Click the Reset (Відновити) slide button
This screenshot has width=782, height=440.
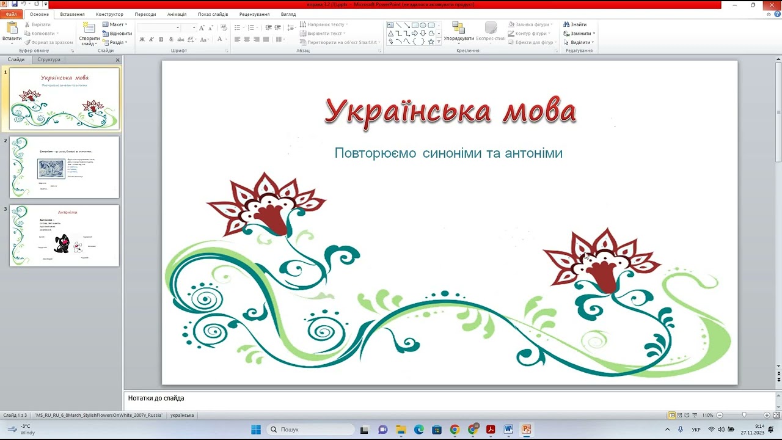[x=117, y=34]
